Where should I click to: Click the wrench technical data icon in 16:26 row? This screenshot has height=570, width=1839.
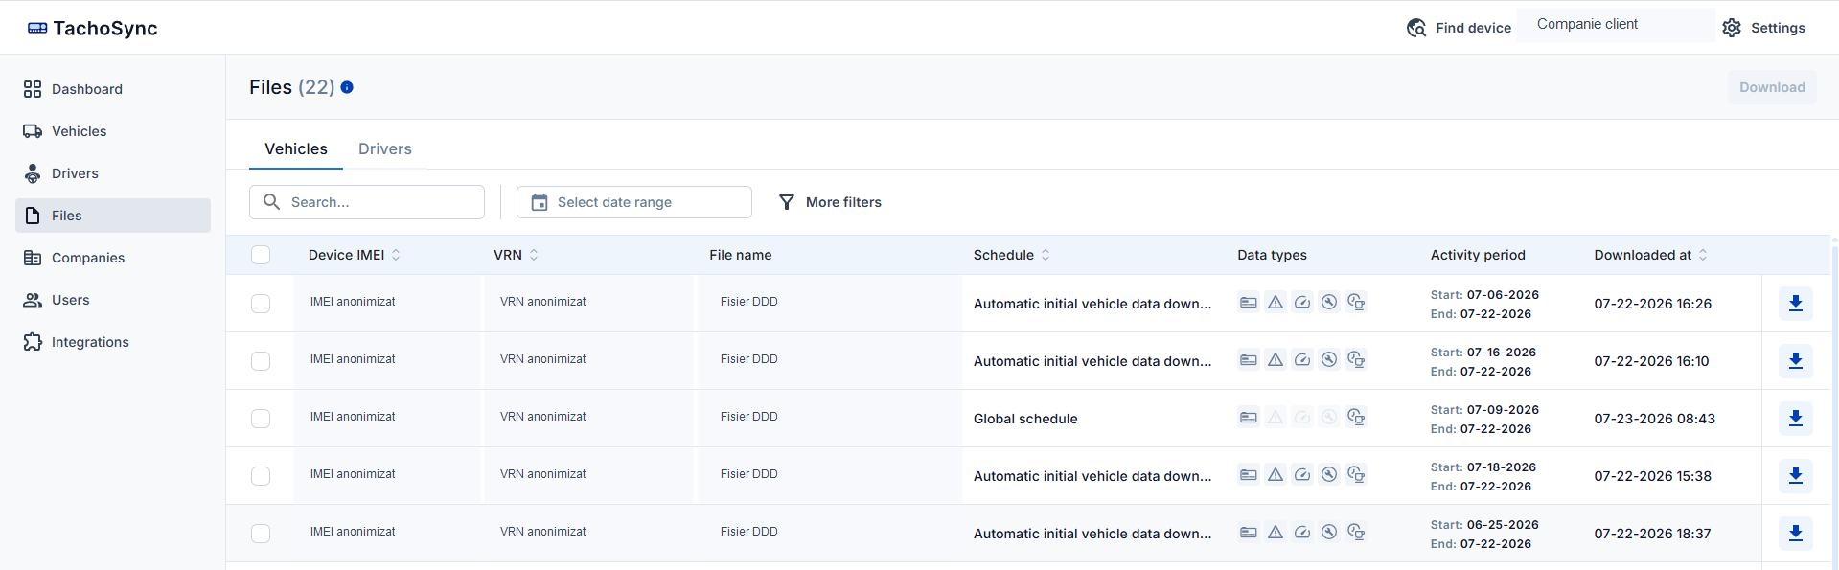(1329, 303)
